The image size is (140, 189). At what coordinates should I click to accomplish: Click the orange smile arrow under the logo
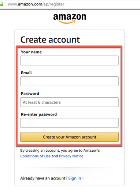click(x=67, y=22)
